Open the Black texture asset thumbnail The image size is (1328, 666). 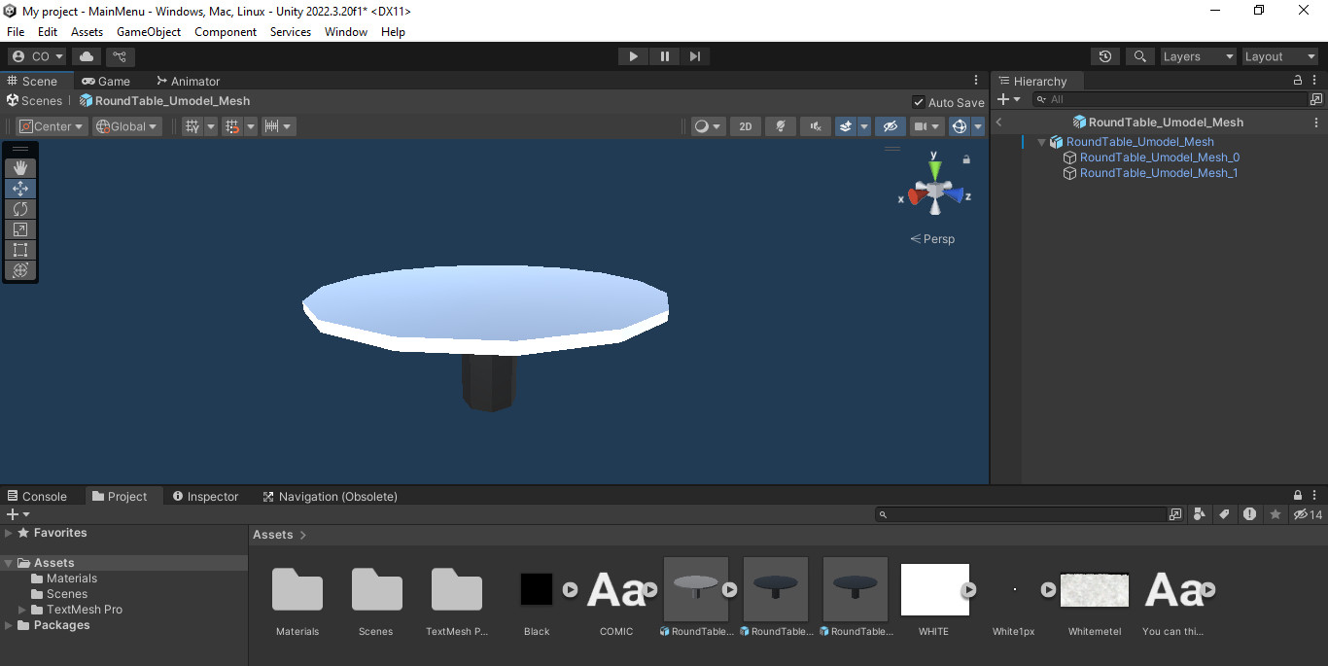(x=536, y=589)
